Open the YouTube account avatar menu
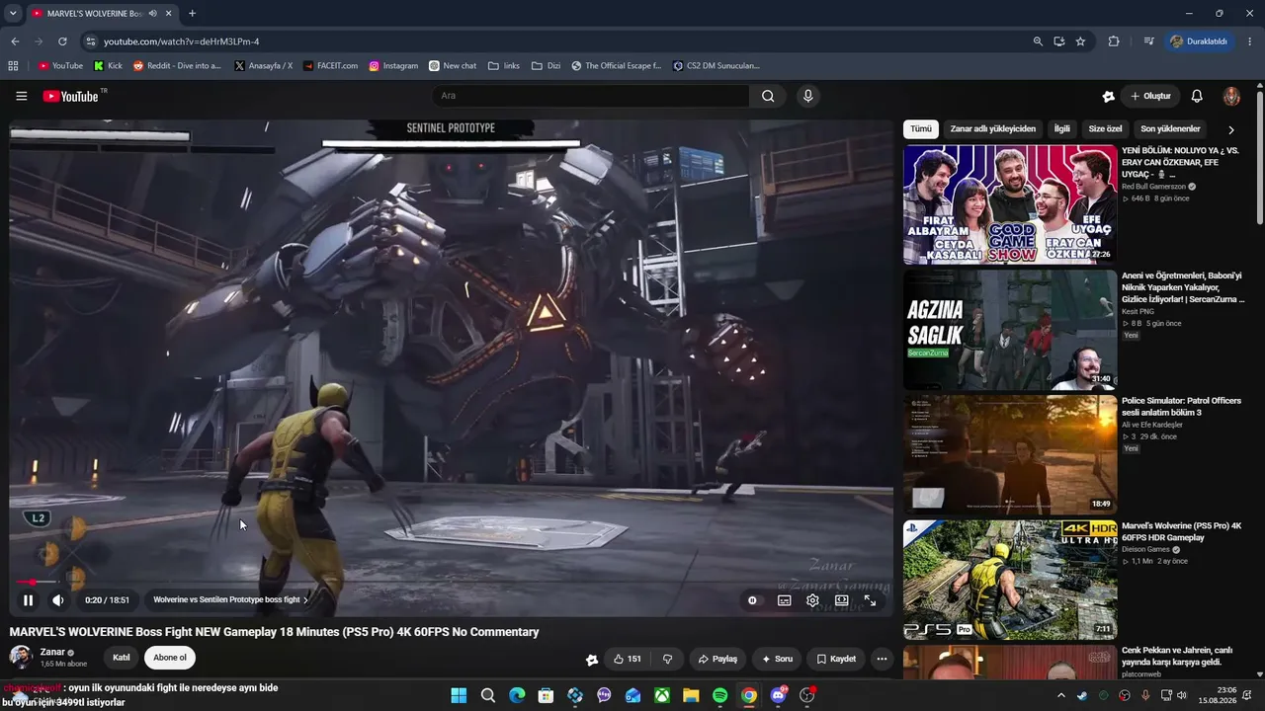 1231,96
